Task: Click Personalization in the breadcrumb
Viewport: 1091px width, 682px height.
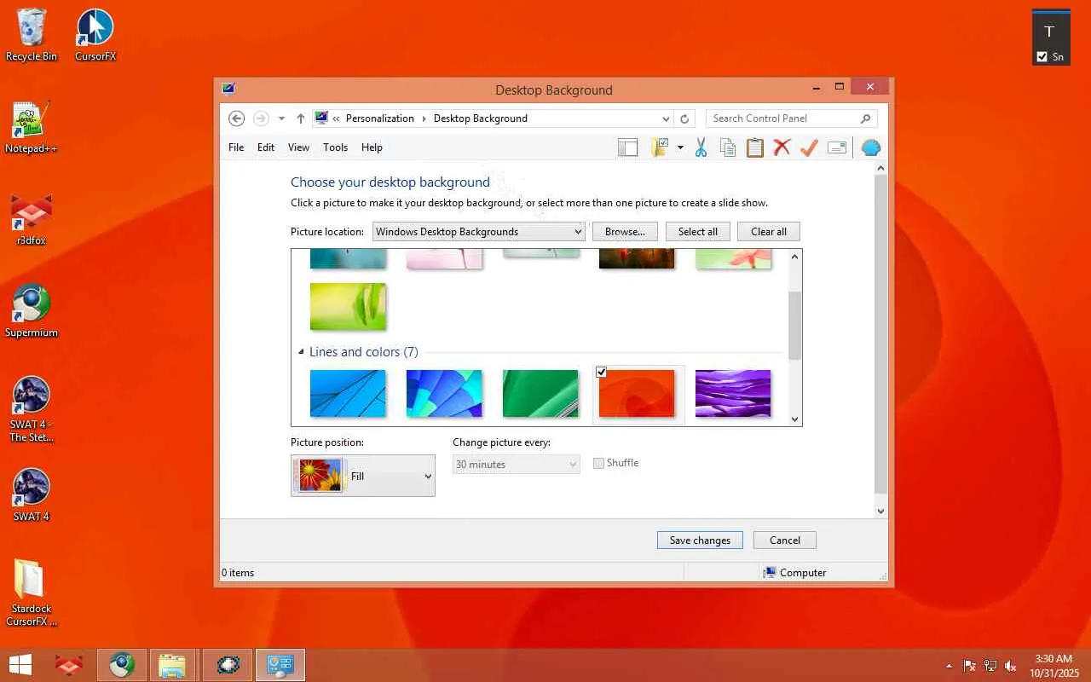Action: pos(380,118)
